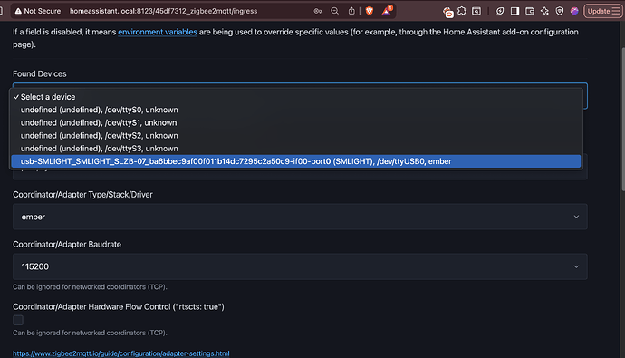
Task: Select the /dev/ttyS2 device option
Action: coord(296,136)
